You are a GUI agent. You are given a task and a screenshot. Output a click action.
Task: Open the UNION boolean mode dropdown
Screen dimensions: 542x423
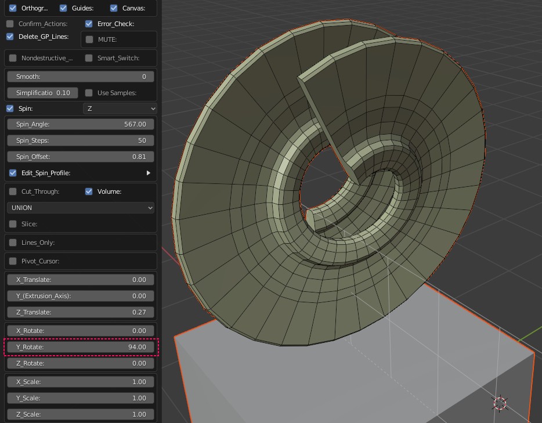(x=81, y=208)
